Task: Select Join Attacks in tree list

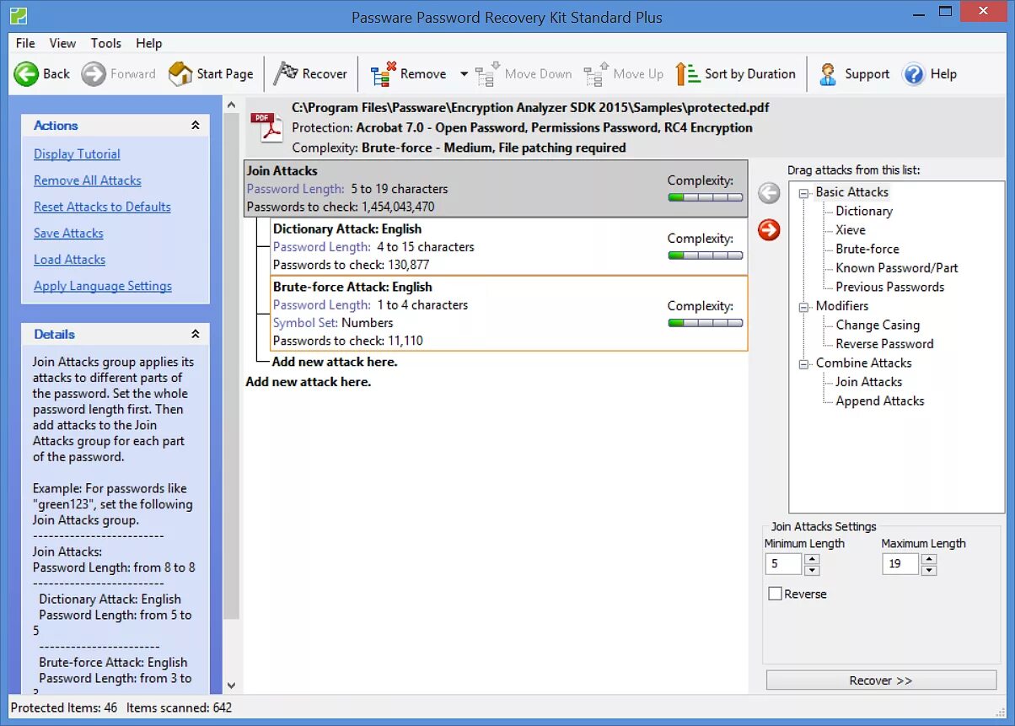Action: (869, 382)
